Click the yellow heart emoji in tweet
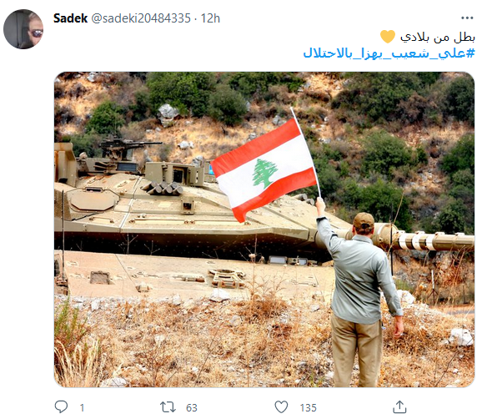Viewport: 487px width, 419px height. click(x=388, y=37)
